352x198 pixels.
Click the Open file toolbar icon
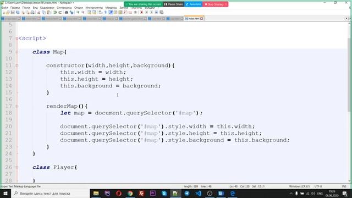(8, 12)
